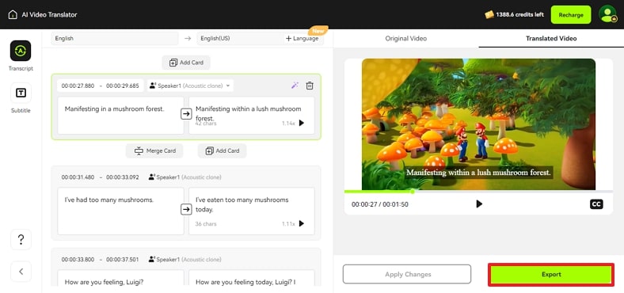Image resolution: width=624 pixels, height=293 pixels.
Task: Seek using the video progress bar
Action: click(x=478, y=192)
